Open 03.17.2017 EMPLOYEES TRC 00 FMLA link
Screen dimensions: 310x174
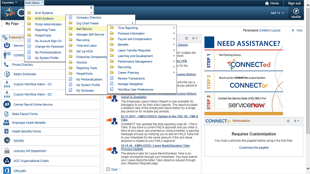point(159,118)
